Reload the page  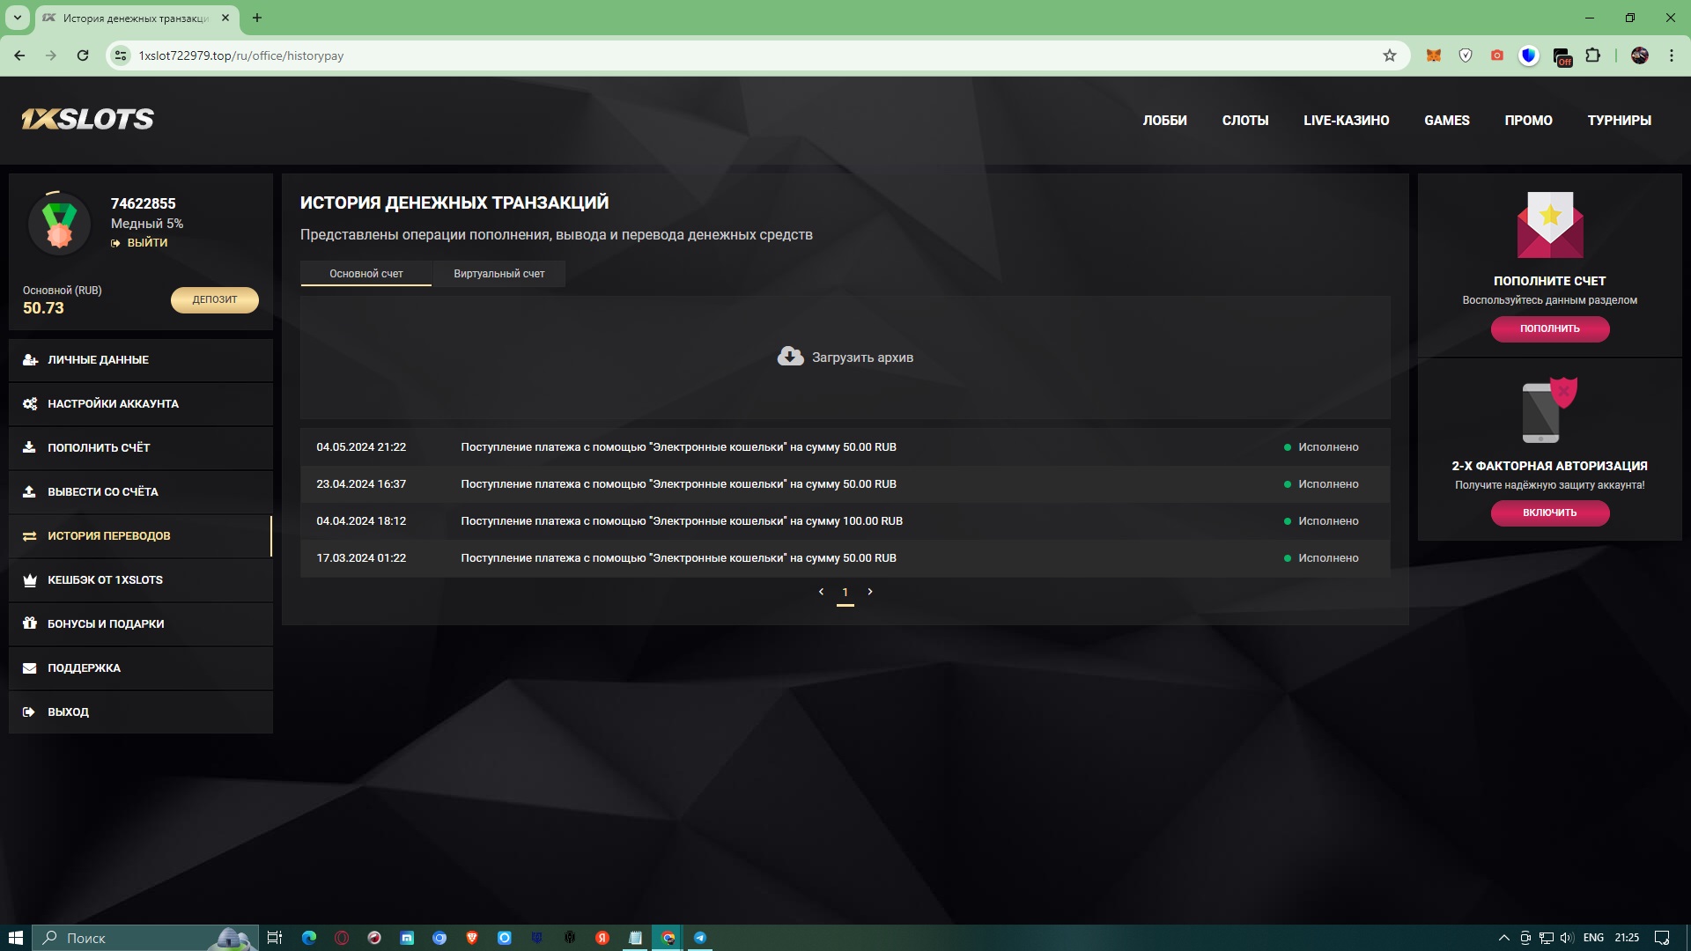(83, 55)
